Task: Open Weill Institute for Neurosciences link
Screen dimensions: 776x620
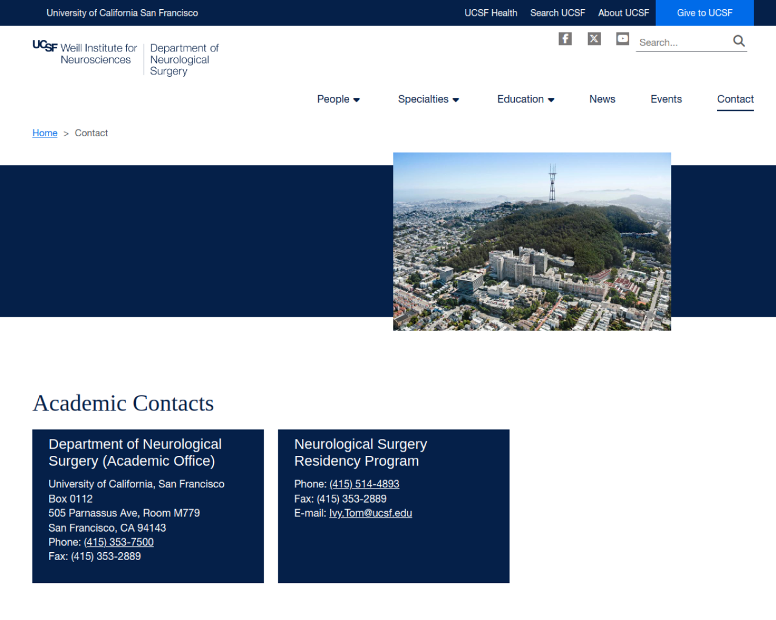Action: coord(99,54)
